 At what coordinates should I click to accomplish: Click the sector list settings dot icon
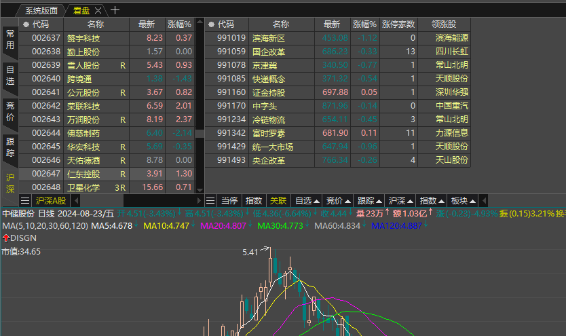pos(212,24)
